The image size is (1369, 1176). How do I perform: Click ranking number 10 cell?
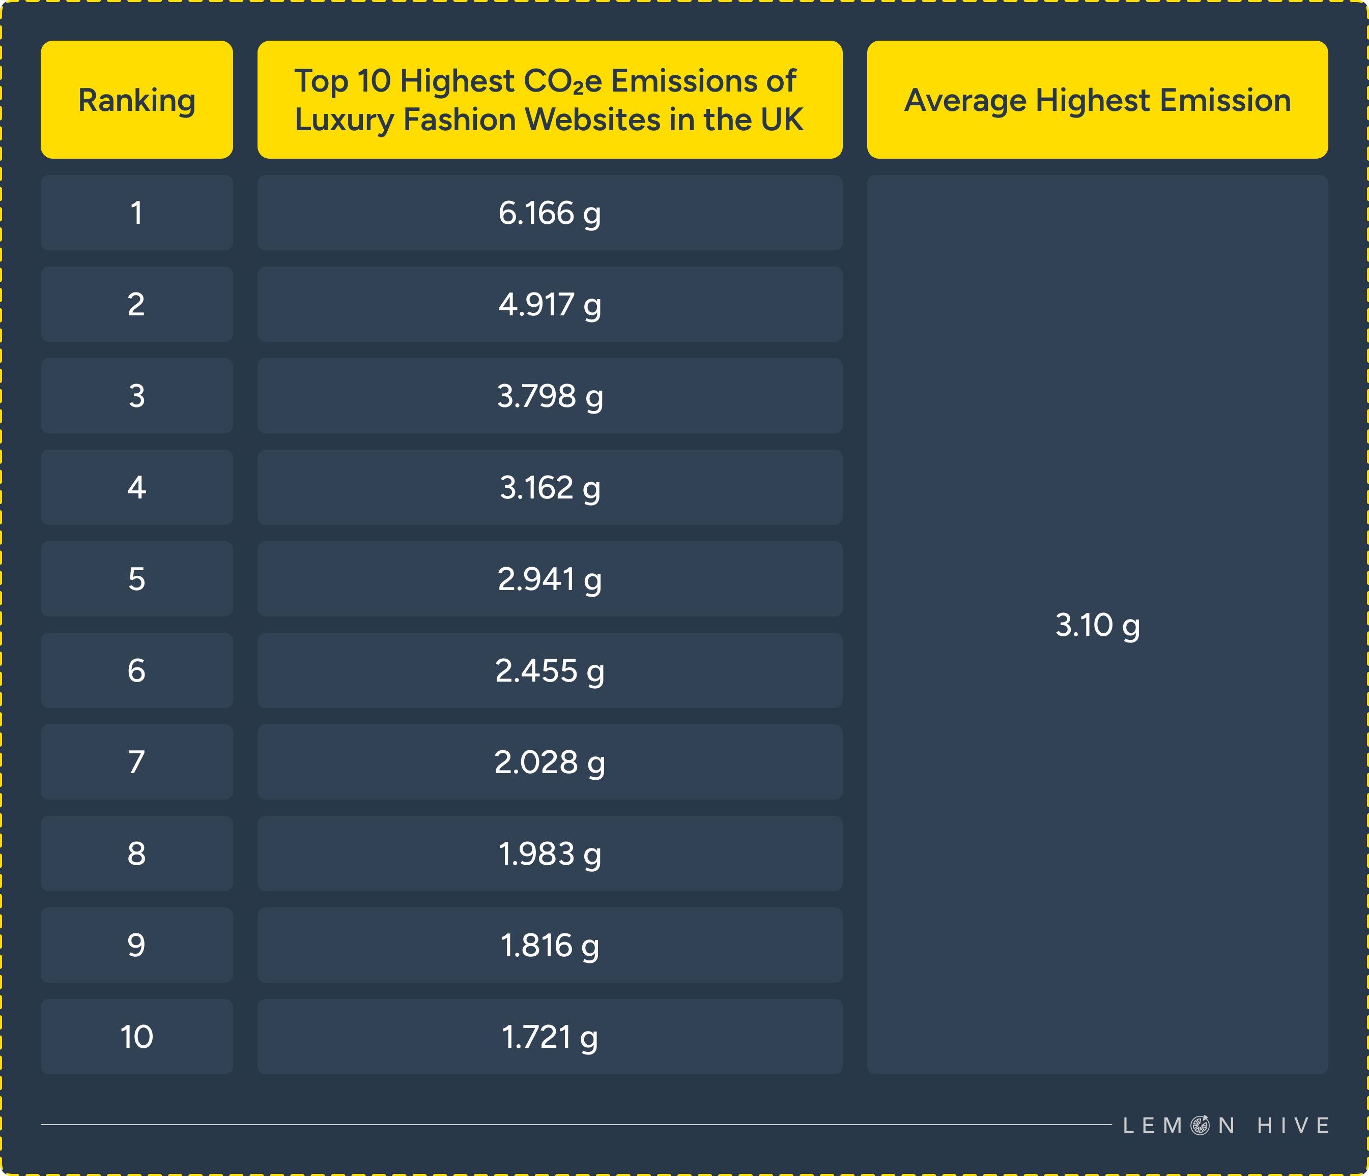137,1037
